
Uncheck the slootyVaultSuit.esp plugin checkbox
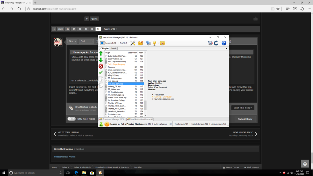click(x=106, y=59)
